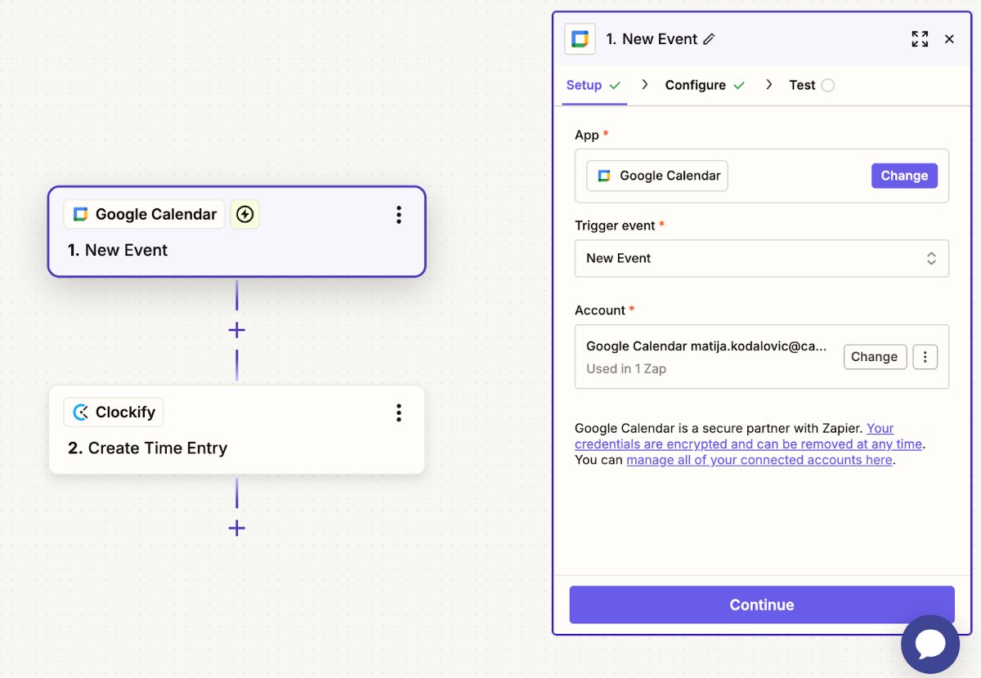Click chevron between Configure and Test
This screenshot has height=678, width=981.
click(768, 84)
